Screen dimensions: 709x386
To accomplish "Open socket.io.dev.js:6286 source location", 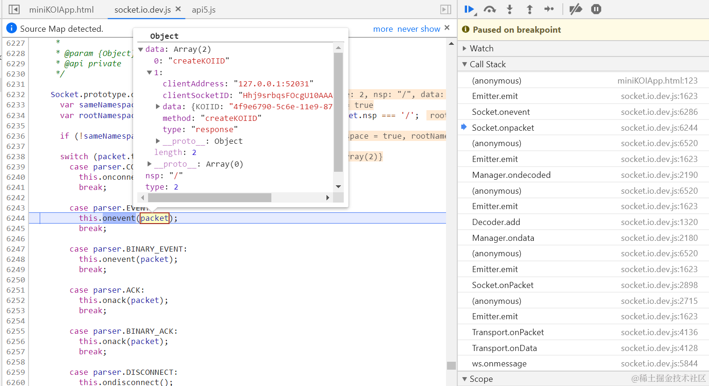I will (x=659, y=112).
